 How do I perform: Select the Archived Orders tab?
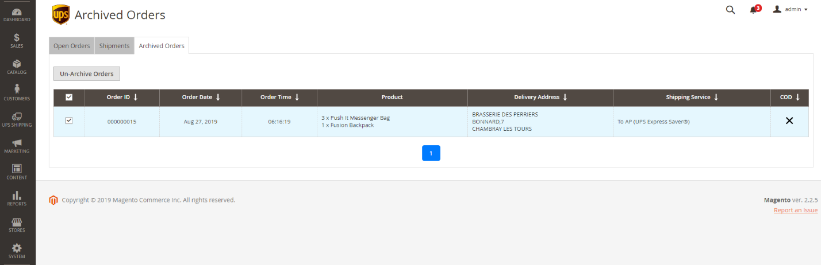[x=162, y=46]
